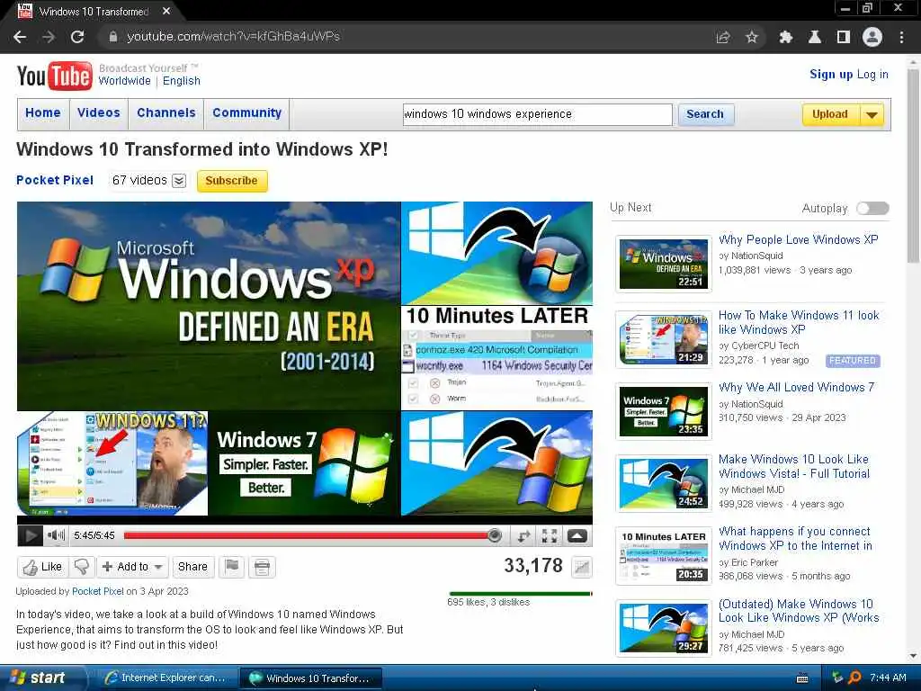Viewport: 921px width, 691px height.
Task: Reload the page with the refresh icon
Action: [x=77, y=37]
